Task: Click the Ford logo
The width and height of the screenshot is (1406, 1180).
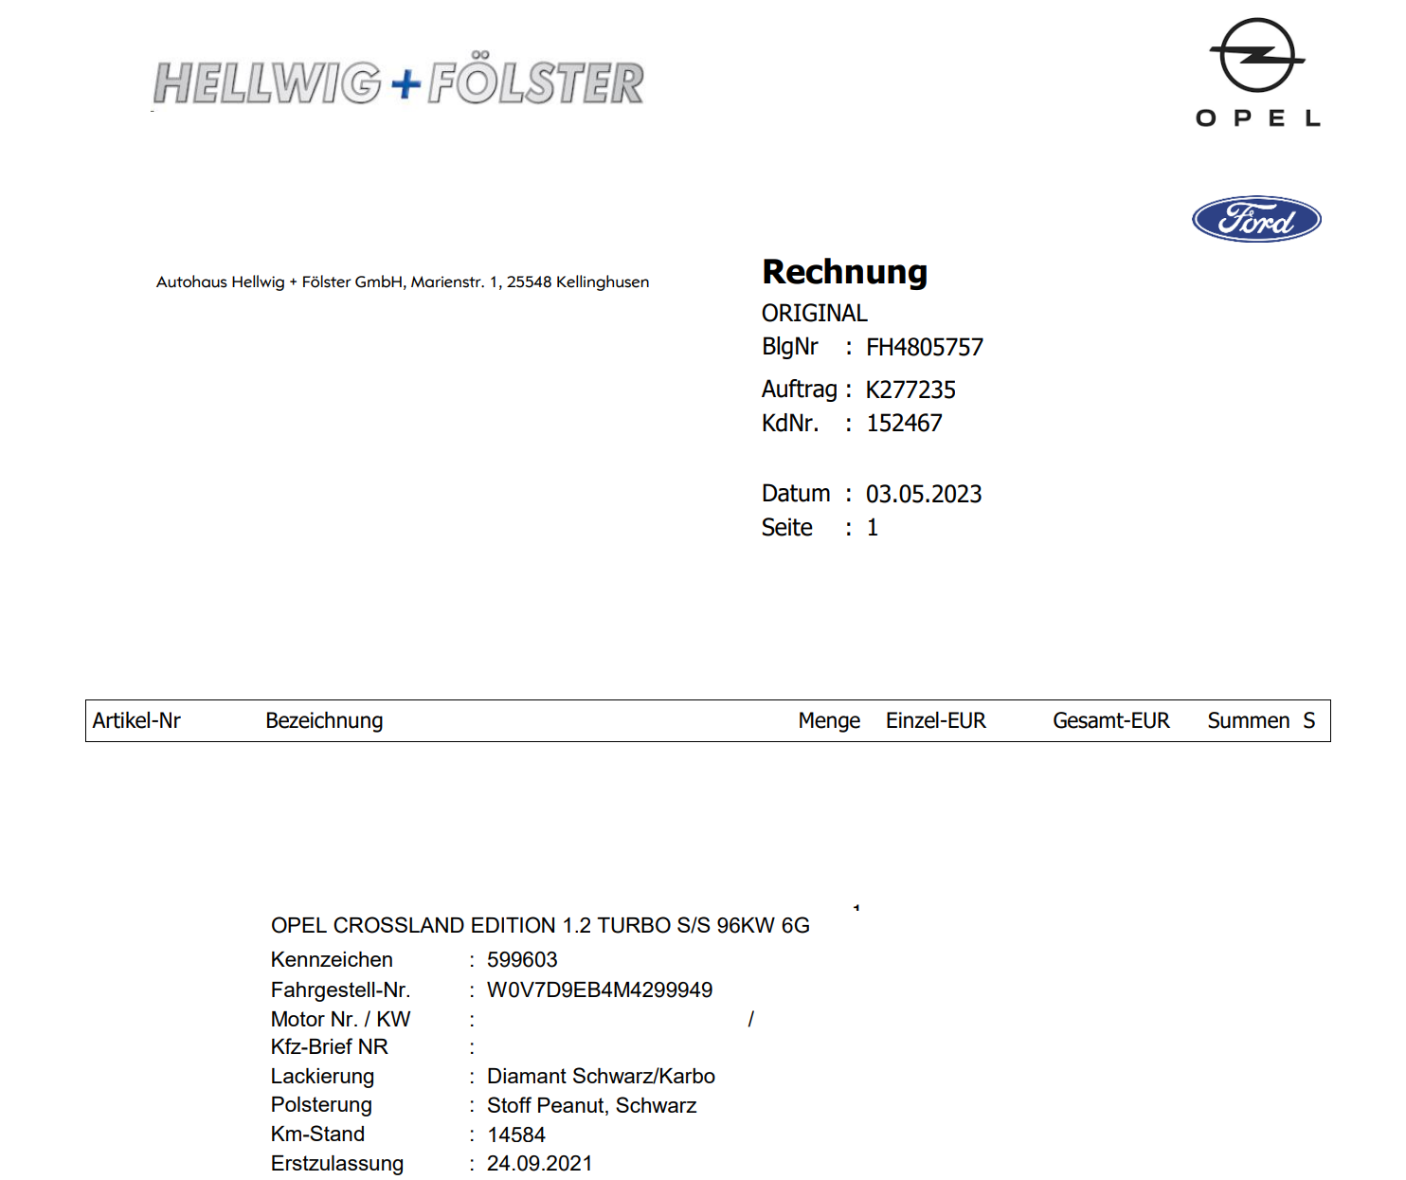Action: 1256,220
